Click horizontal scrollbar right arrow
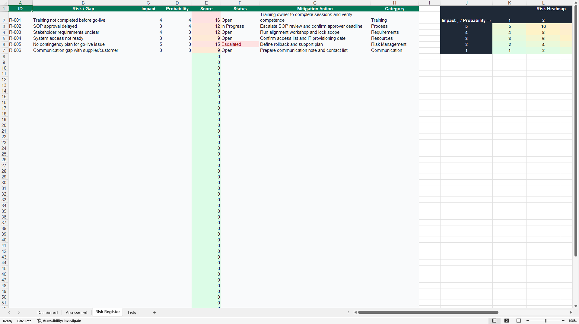The image size is (579, 324). tap(571, 313)
